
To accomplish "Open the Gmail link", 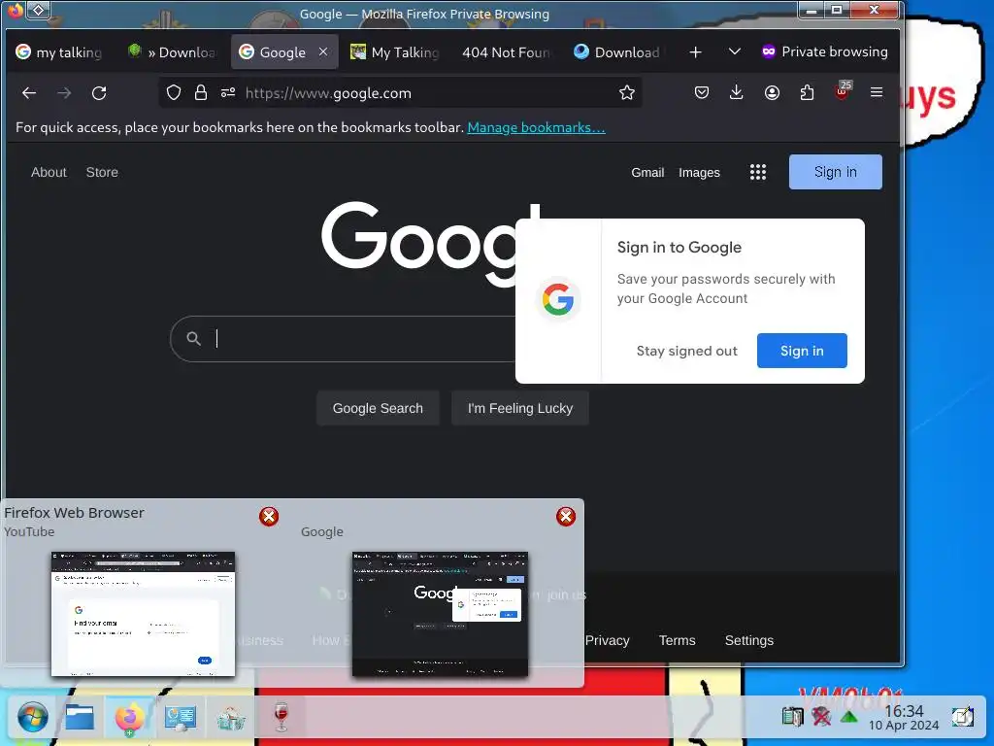I will pyautogui.click(x=647, y=173).
